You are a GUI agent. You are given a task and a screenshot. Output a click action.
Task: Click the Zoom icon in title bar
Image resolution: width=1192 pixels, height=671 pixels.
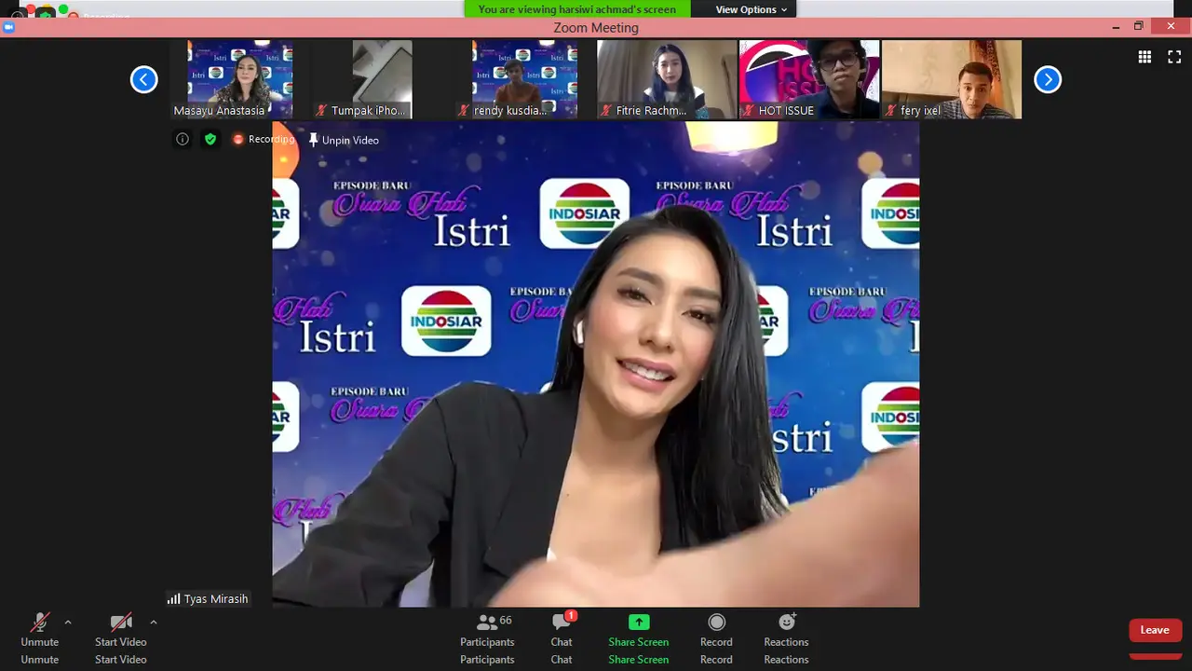coord(8,28)
